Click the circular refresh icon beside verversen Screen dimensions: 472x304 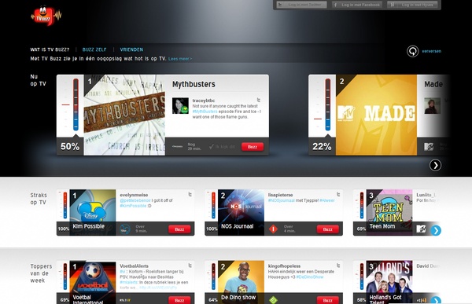(413, 51)
